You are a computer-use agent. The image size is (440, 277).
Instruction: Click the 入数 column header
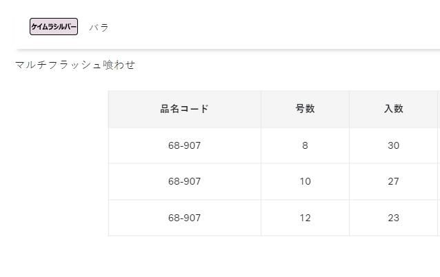[x=393, y=109]
